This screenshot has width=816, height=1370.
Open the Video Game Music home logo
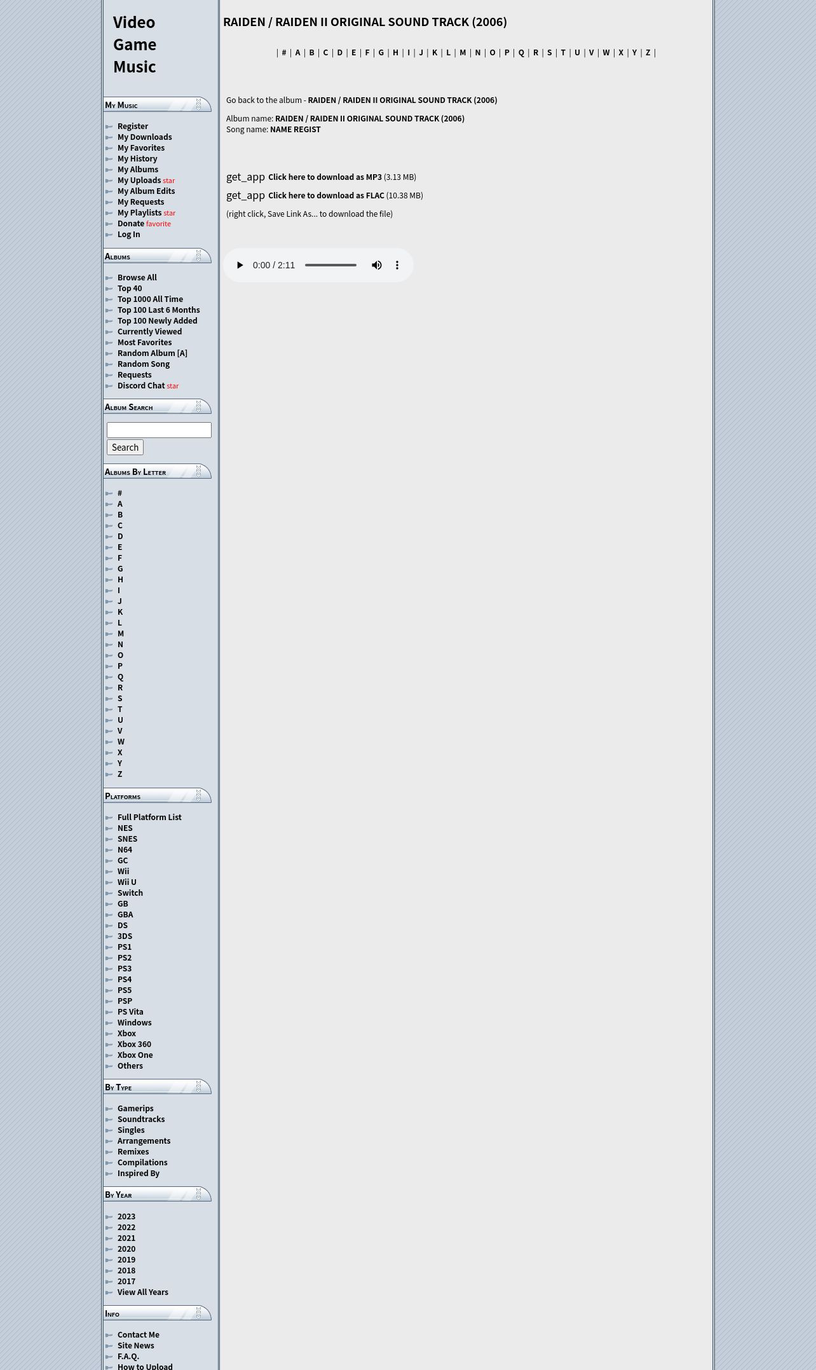(x=135, y=45)
